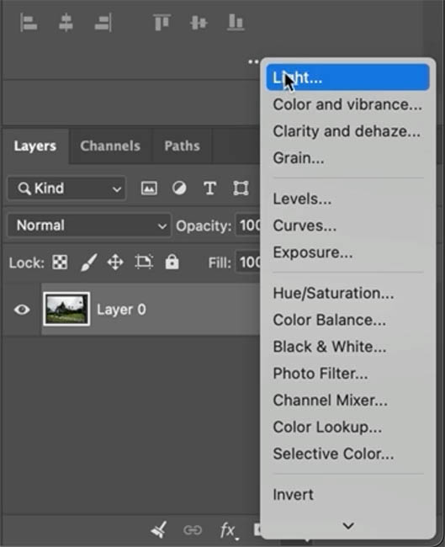Filter layers by pixel layers icon
Image resolution: width=445 pixels, height=547 pixels.
pos(149,189)
